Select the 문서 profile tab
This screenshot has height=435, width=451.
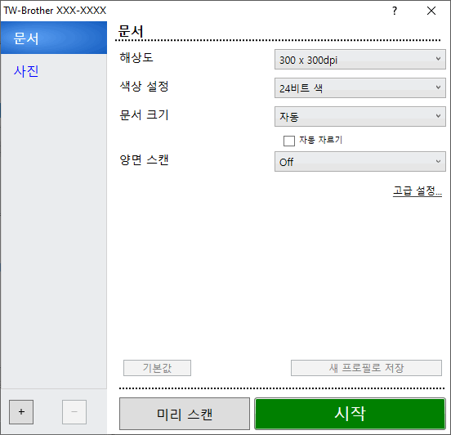tap(54, 38)
